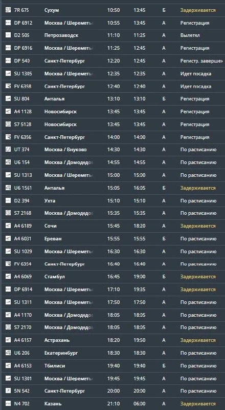This screenshot has height=410, width=225.
Task: Click the Задерживается status for Сухум flight
Action: click(x=198, y=10)
